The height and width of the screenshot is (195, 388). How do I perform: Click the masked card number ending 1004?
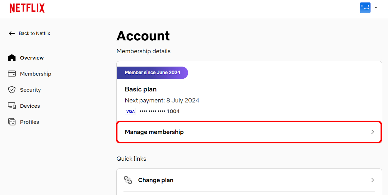(x=159, y=111)
